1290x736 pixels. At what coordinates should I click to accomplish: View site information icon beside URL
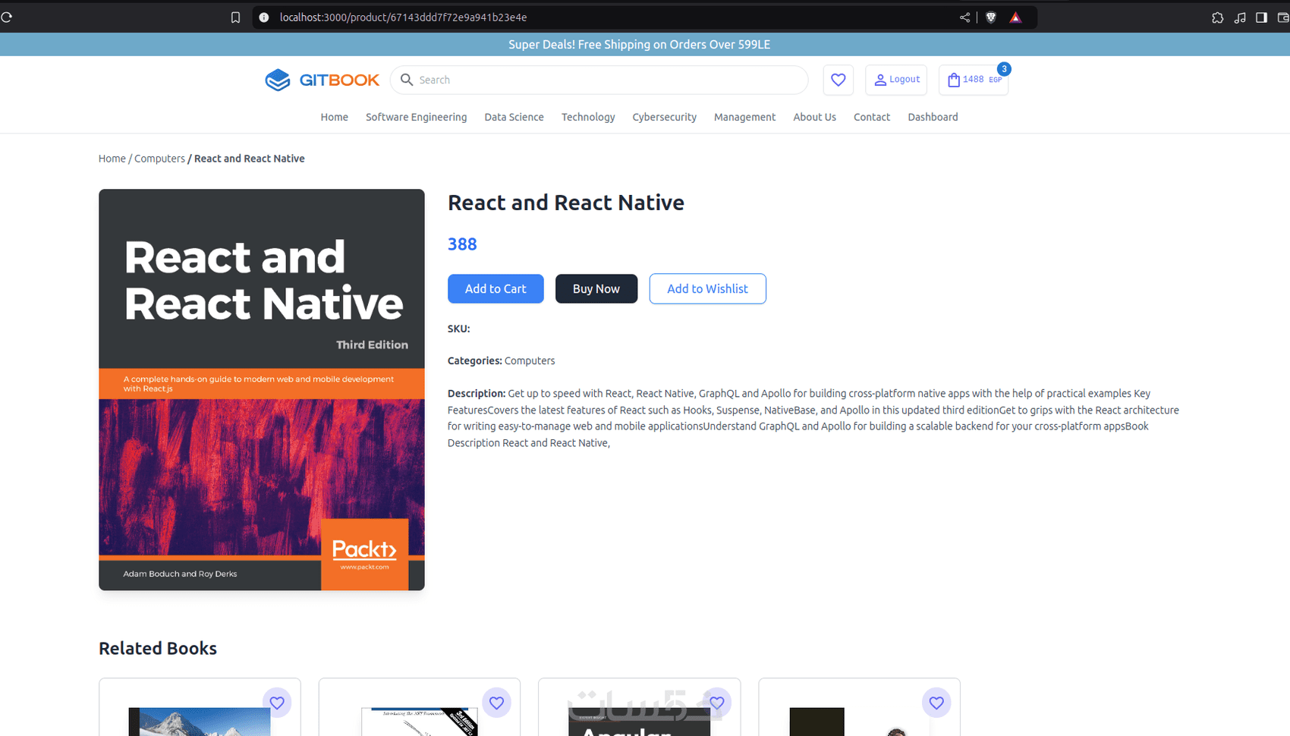(x=264, y=17)
